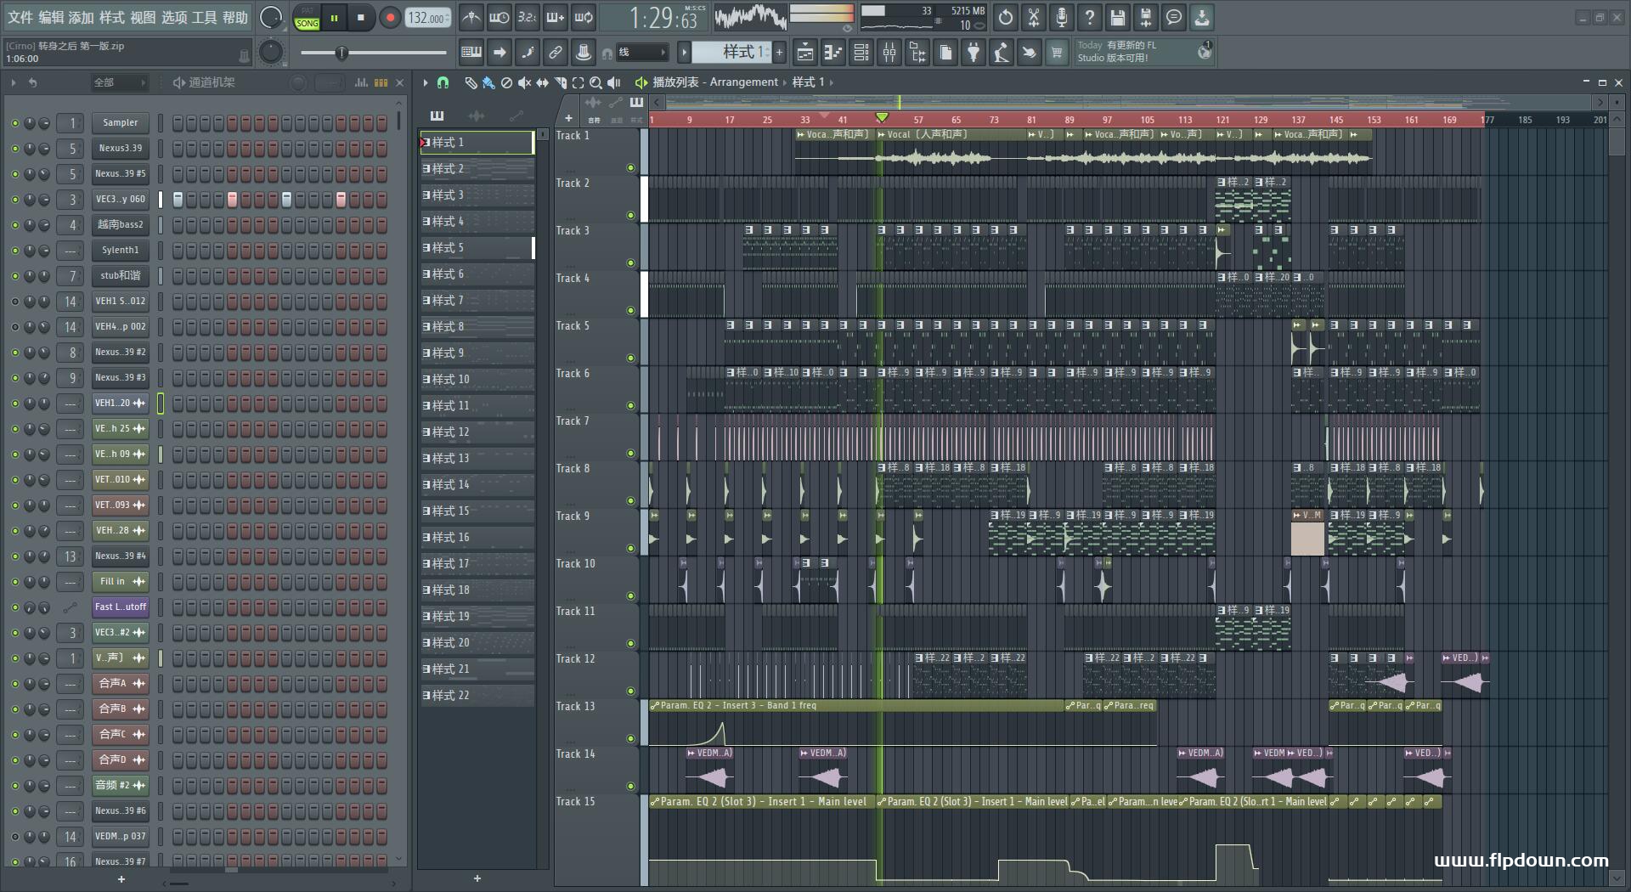Image resolution: width=1631 pixels, height=892 pixels.
Task: Open the mixer window icon
Action: point(889,53)
